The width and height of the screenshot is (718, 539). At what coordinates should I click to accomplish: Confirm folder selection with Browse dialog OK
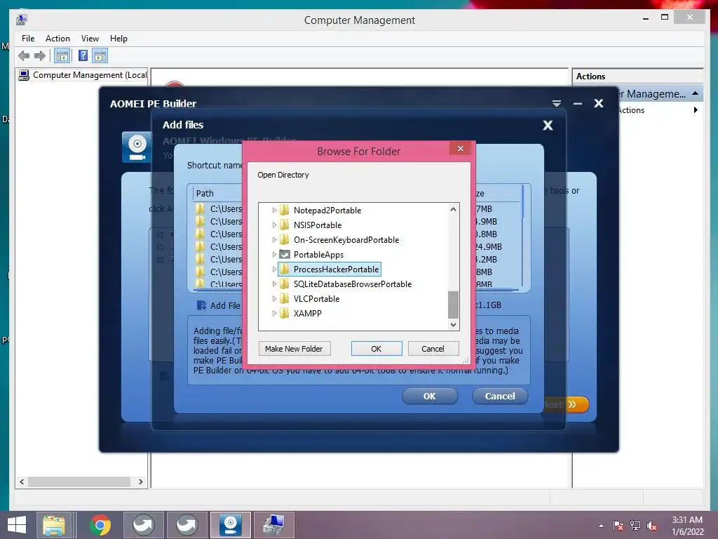click(377, 349)
